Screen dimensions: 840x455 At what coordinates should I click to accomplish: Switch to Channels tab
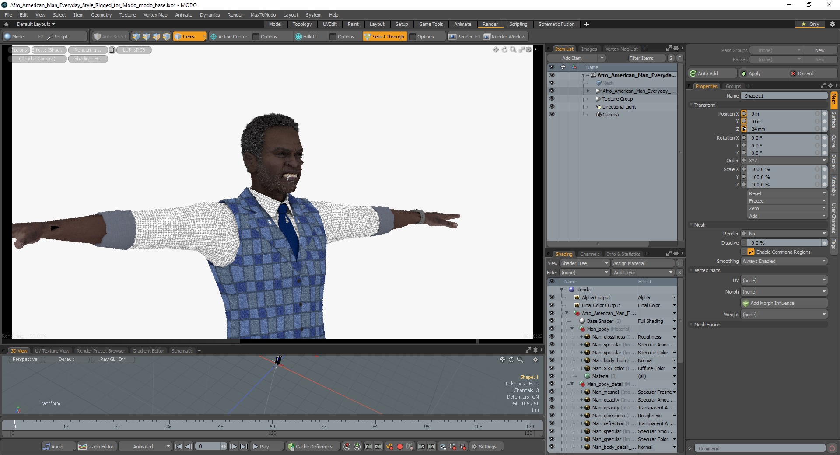[589, 254]
